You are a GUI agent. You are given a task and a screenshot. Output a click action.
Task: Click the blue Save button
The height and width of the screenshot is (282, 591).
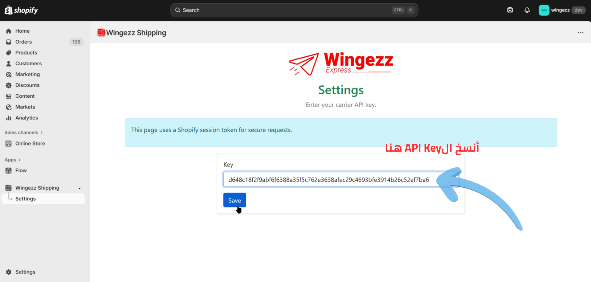[x=234, y=200]
